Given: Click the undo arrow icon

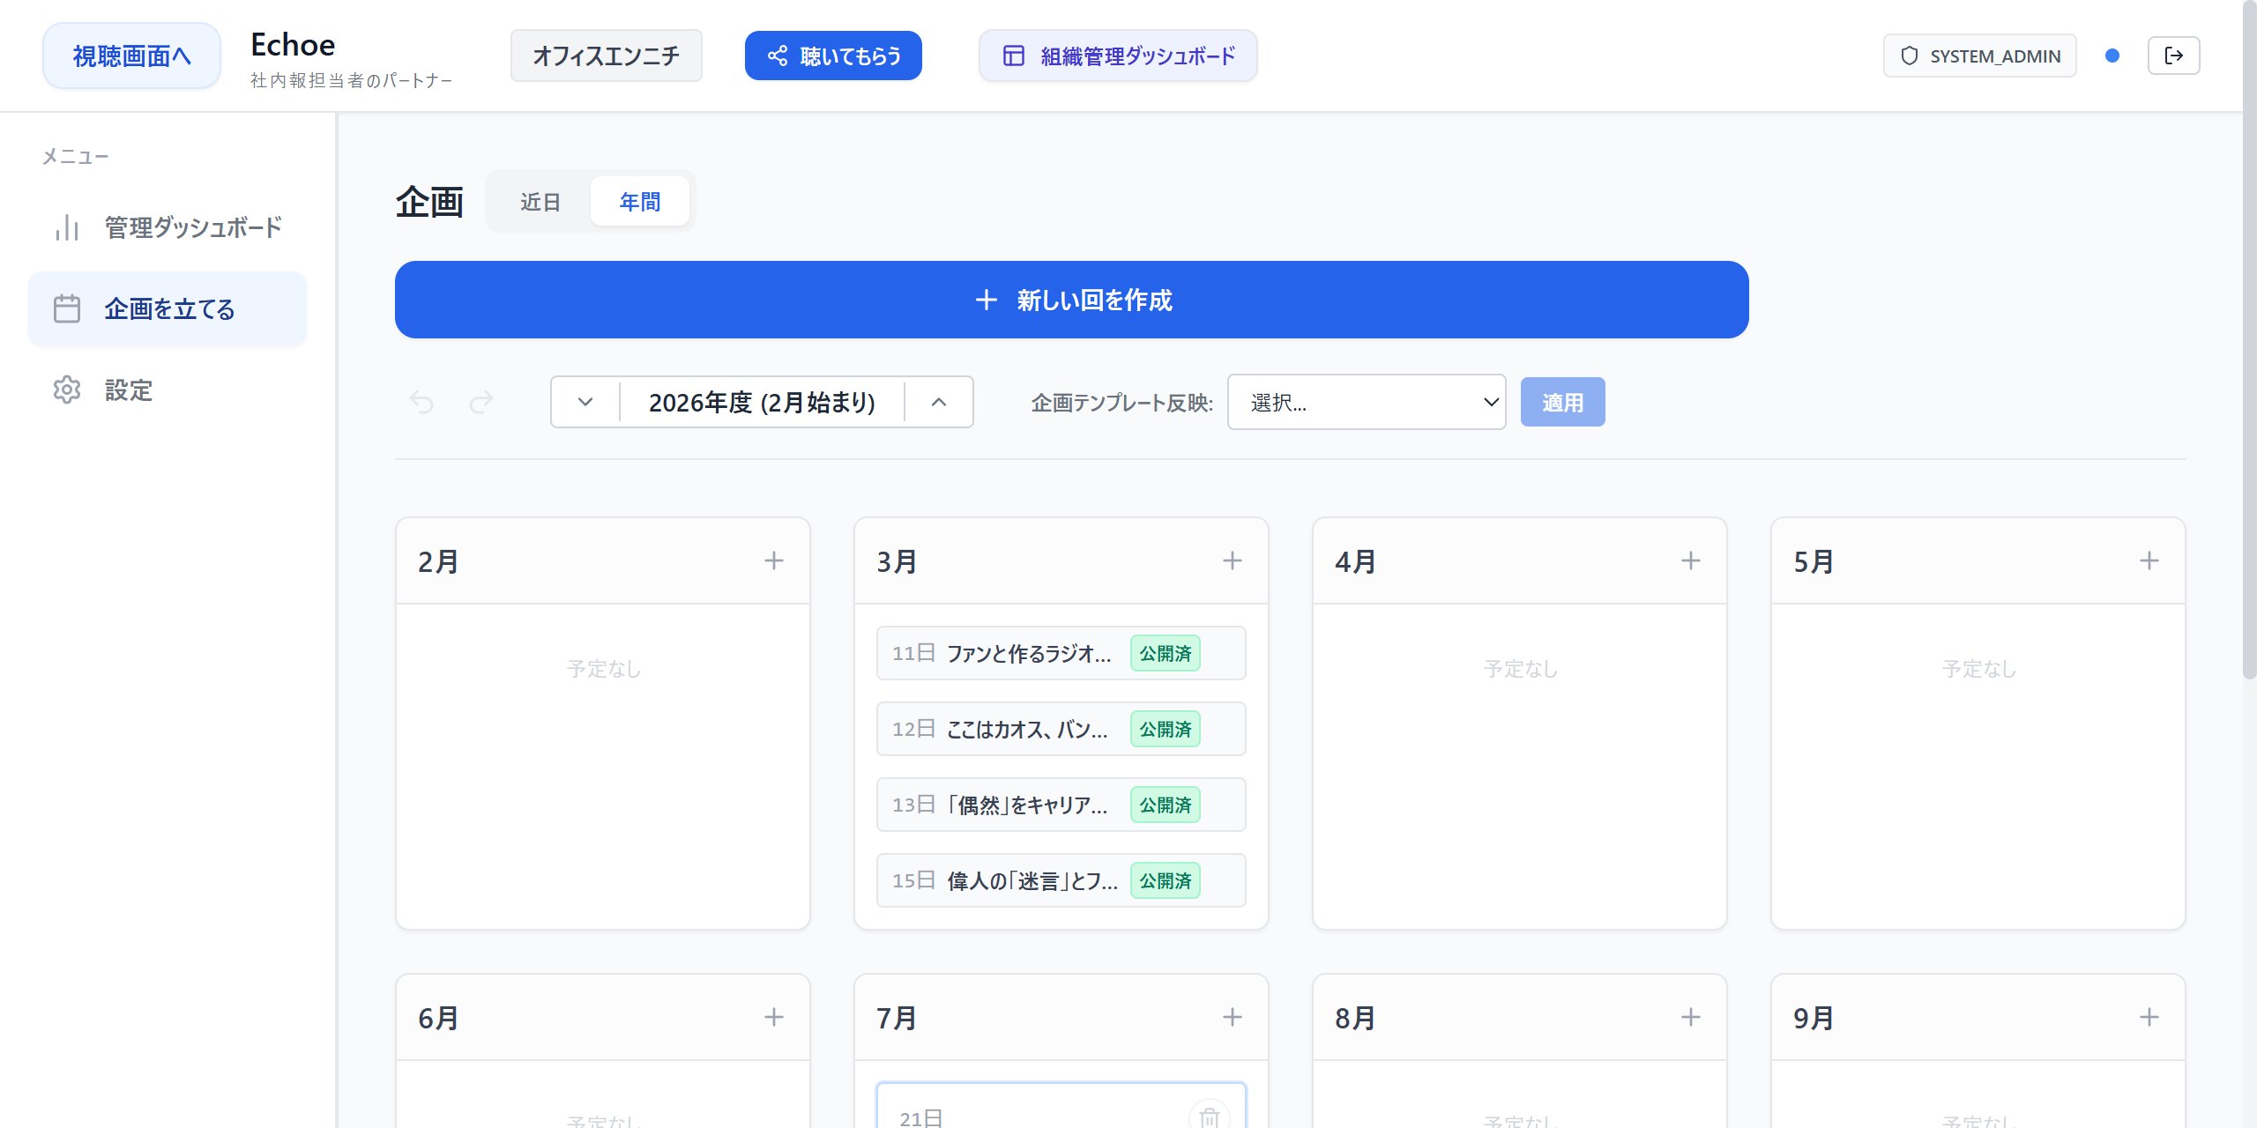Looking at the screenshot, I should click(x=421, y=402).
